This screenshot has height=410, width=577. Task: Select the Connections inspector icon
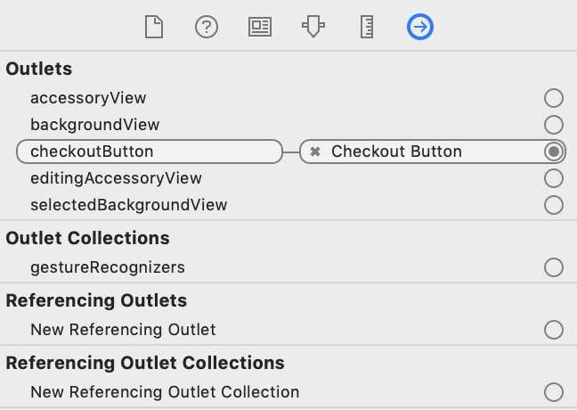420,27
